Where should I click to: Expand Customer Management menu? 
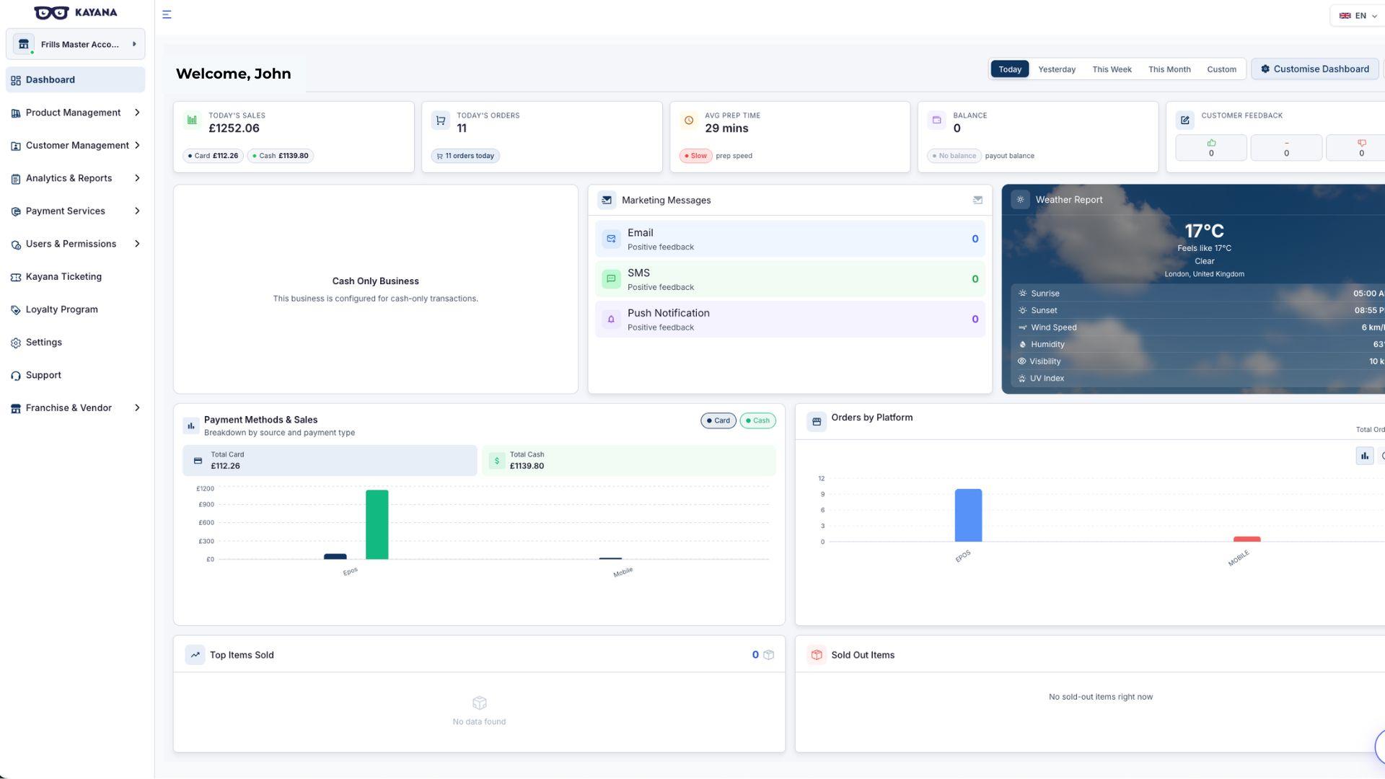[75, 146]
